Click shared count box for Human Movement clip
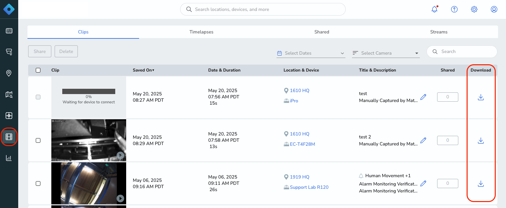This screenshot has width=506, height=208. coord(448,183)
